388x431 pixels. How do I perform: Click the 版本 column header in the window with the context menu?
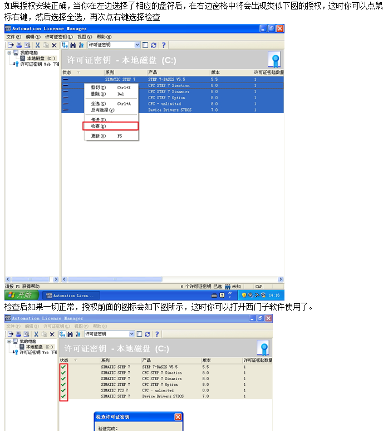(232, 72)
